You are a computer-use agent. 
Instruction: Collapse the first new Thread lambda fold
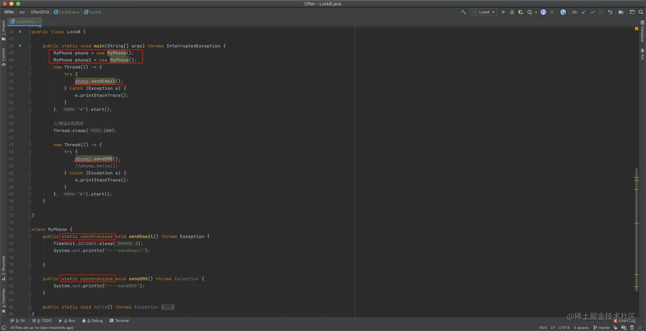(30, 67)
